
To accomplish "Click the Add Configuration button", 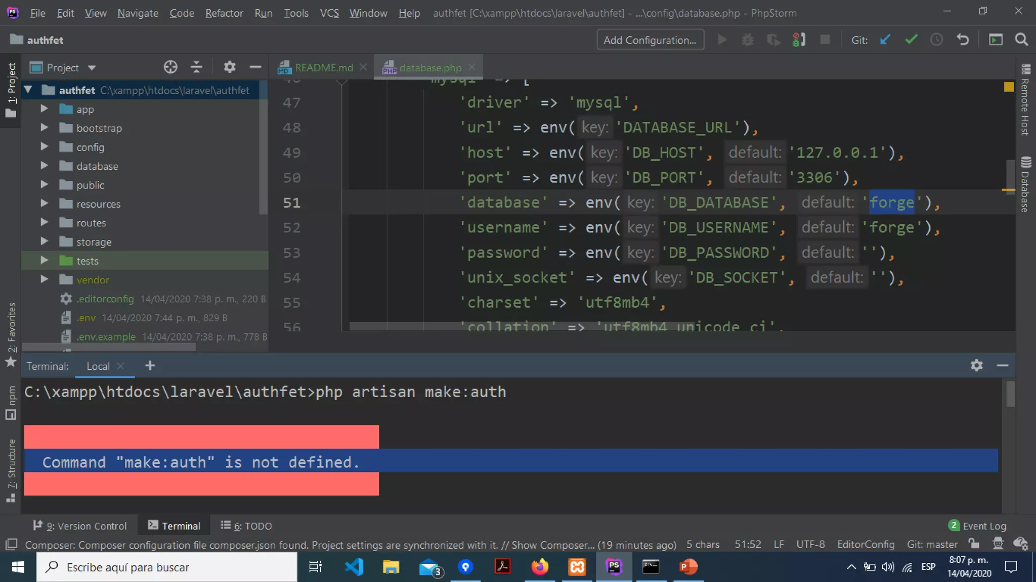I will coord(650,40).
